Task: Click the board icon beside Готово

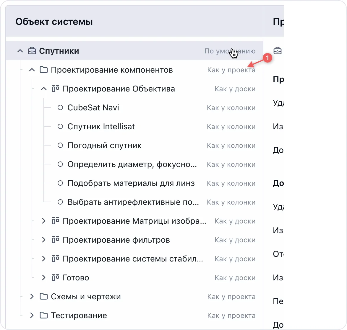Action: [x=56, y=278]
